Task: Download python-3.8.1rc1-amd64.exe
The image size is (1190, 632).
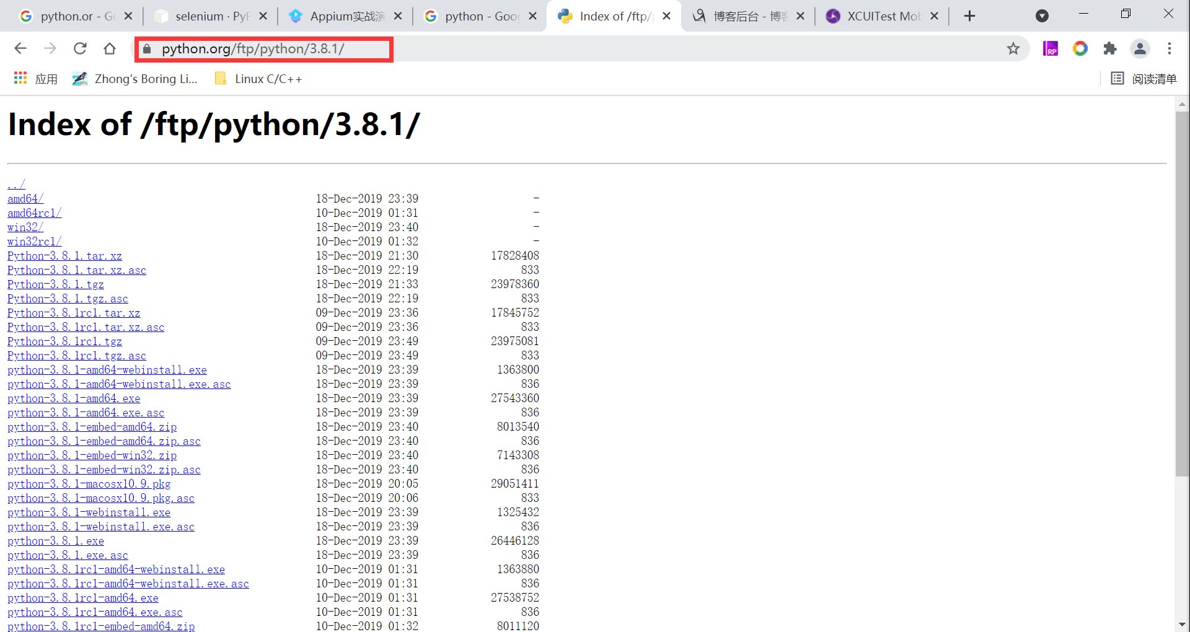Action: [83, 597]
